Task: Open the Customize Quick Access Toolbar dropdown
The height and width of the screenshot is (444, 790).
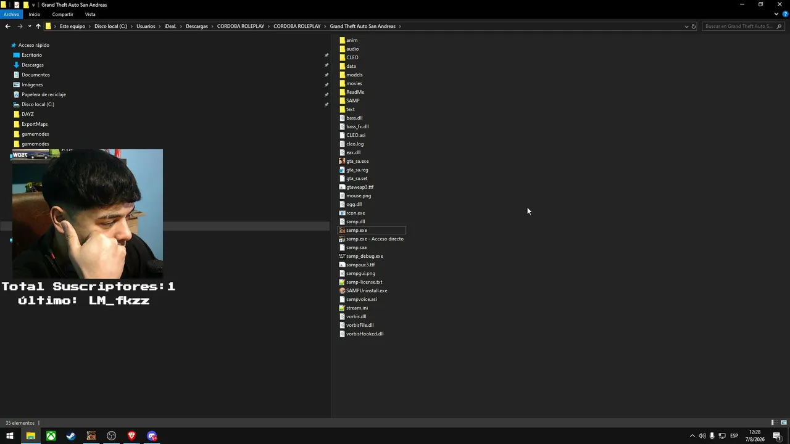Action: click(33, 5)
